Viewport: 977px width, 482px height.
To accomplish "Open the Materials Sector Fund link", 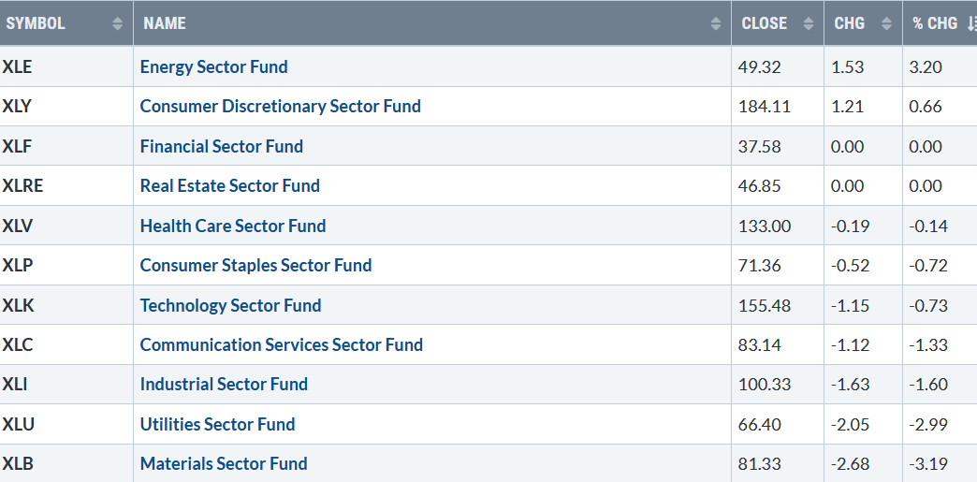I will tap(224, 464).
